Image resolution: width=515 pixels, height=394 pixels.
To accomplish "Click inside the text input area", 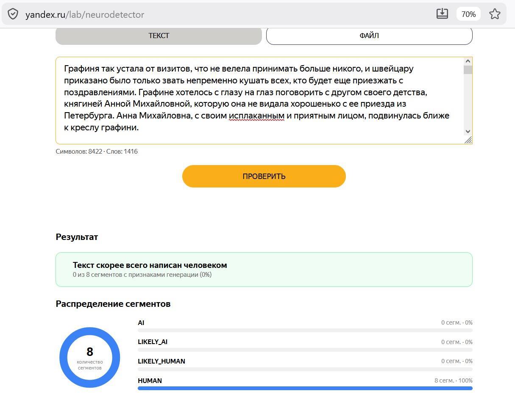I will 259,100.
